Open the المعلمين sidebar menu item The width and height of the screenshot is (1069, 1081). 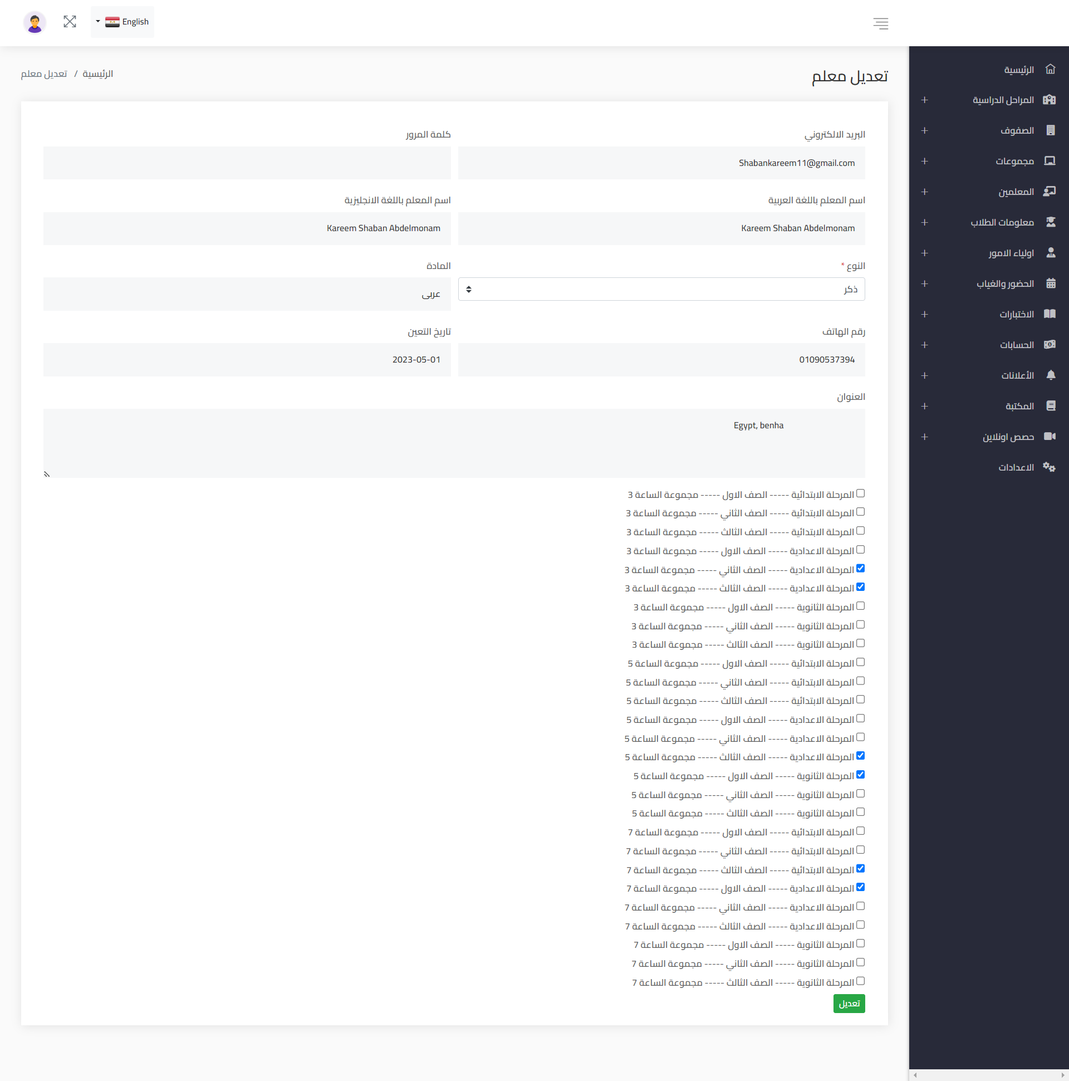tap(1016, 192)
